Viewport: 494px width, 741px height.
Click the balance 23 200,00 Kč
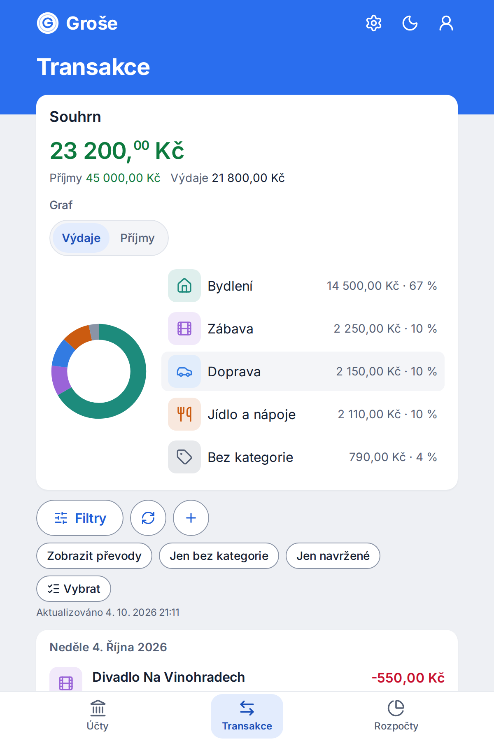[x=117, y=151]
